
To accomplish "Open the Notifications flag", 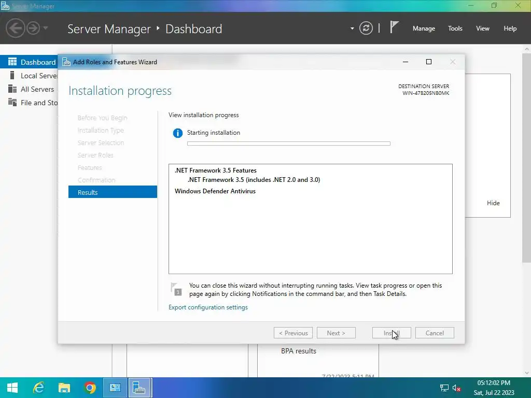I will [x=394, y=27].
